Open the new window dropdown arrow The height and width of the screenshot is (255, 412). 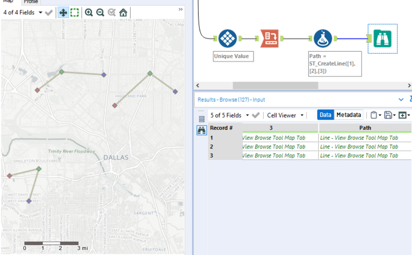click(409, 115)
